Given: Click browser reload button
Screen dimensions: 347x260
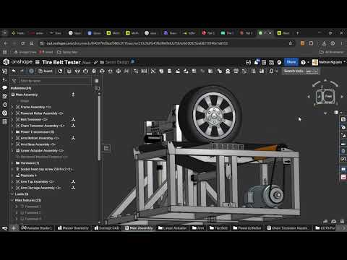Looking at the screenshot, I should coord(23,43).
